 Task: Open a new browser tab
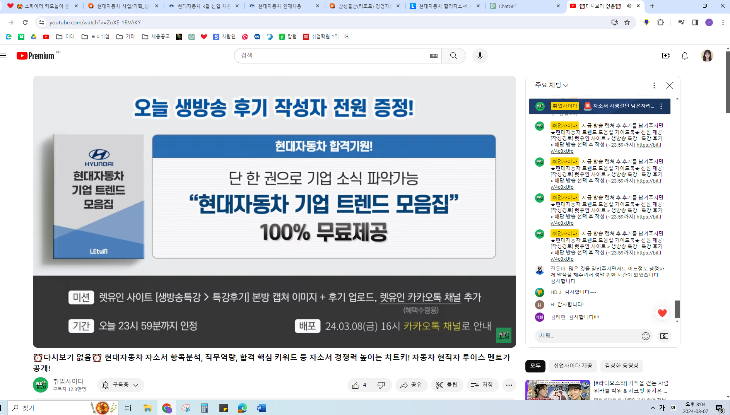[x=652, y=6]
